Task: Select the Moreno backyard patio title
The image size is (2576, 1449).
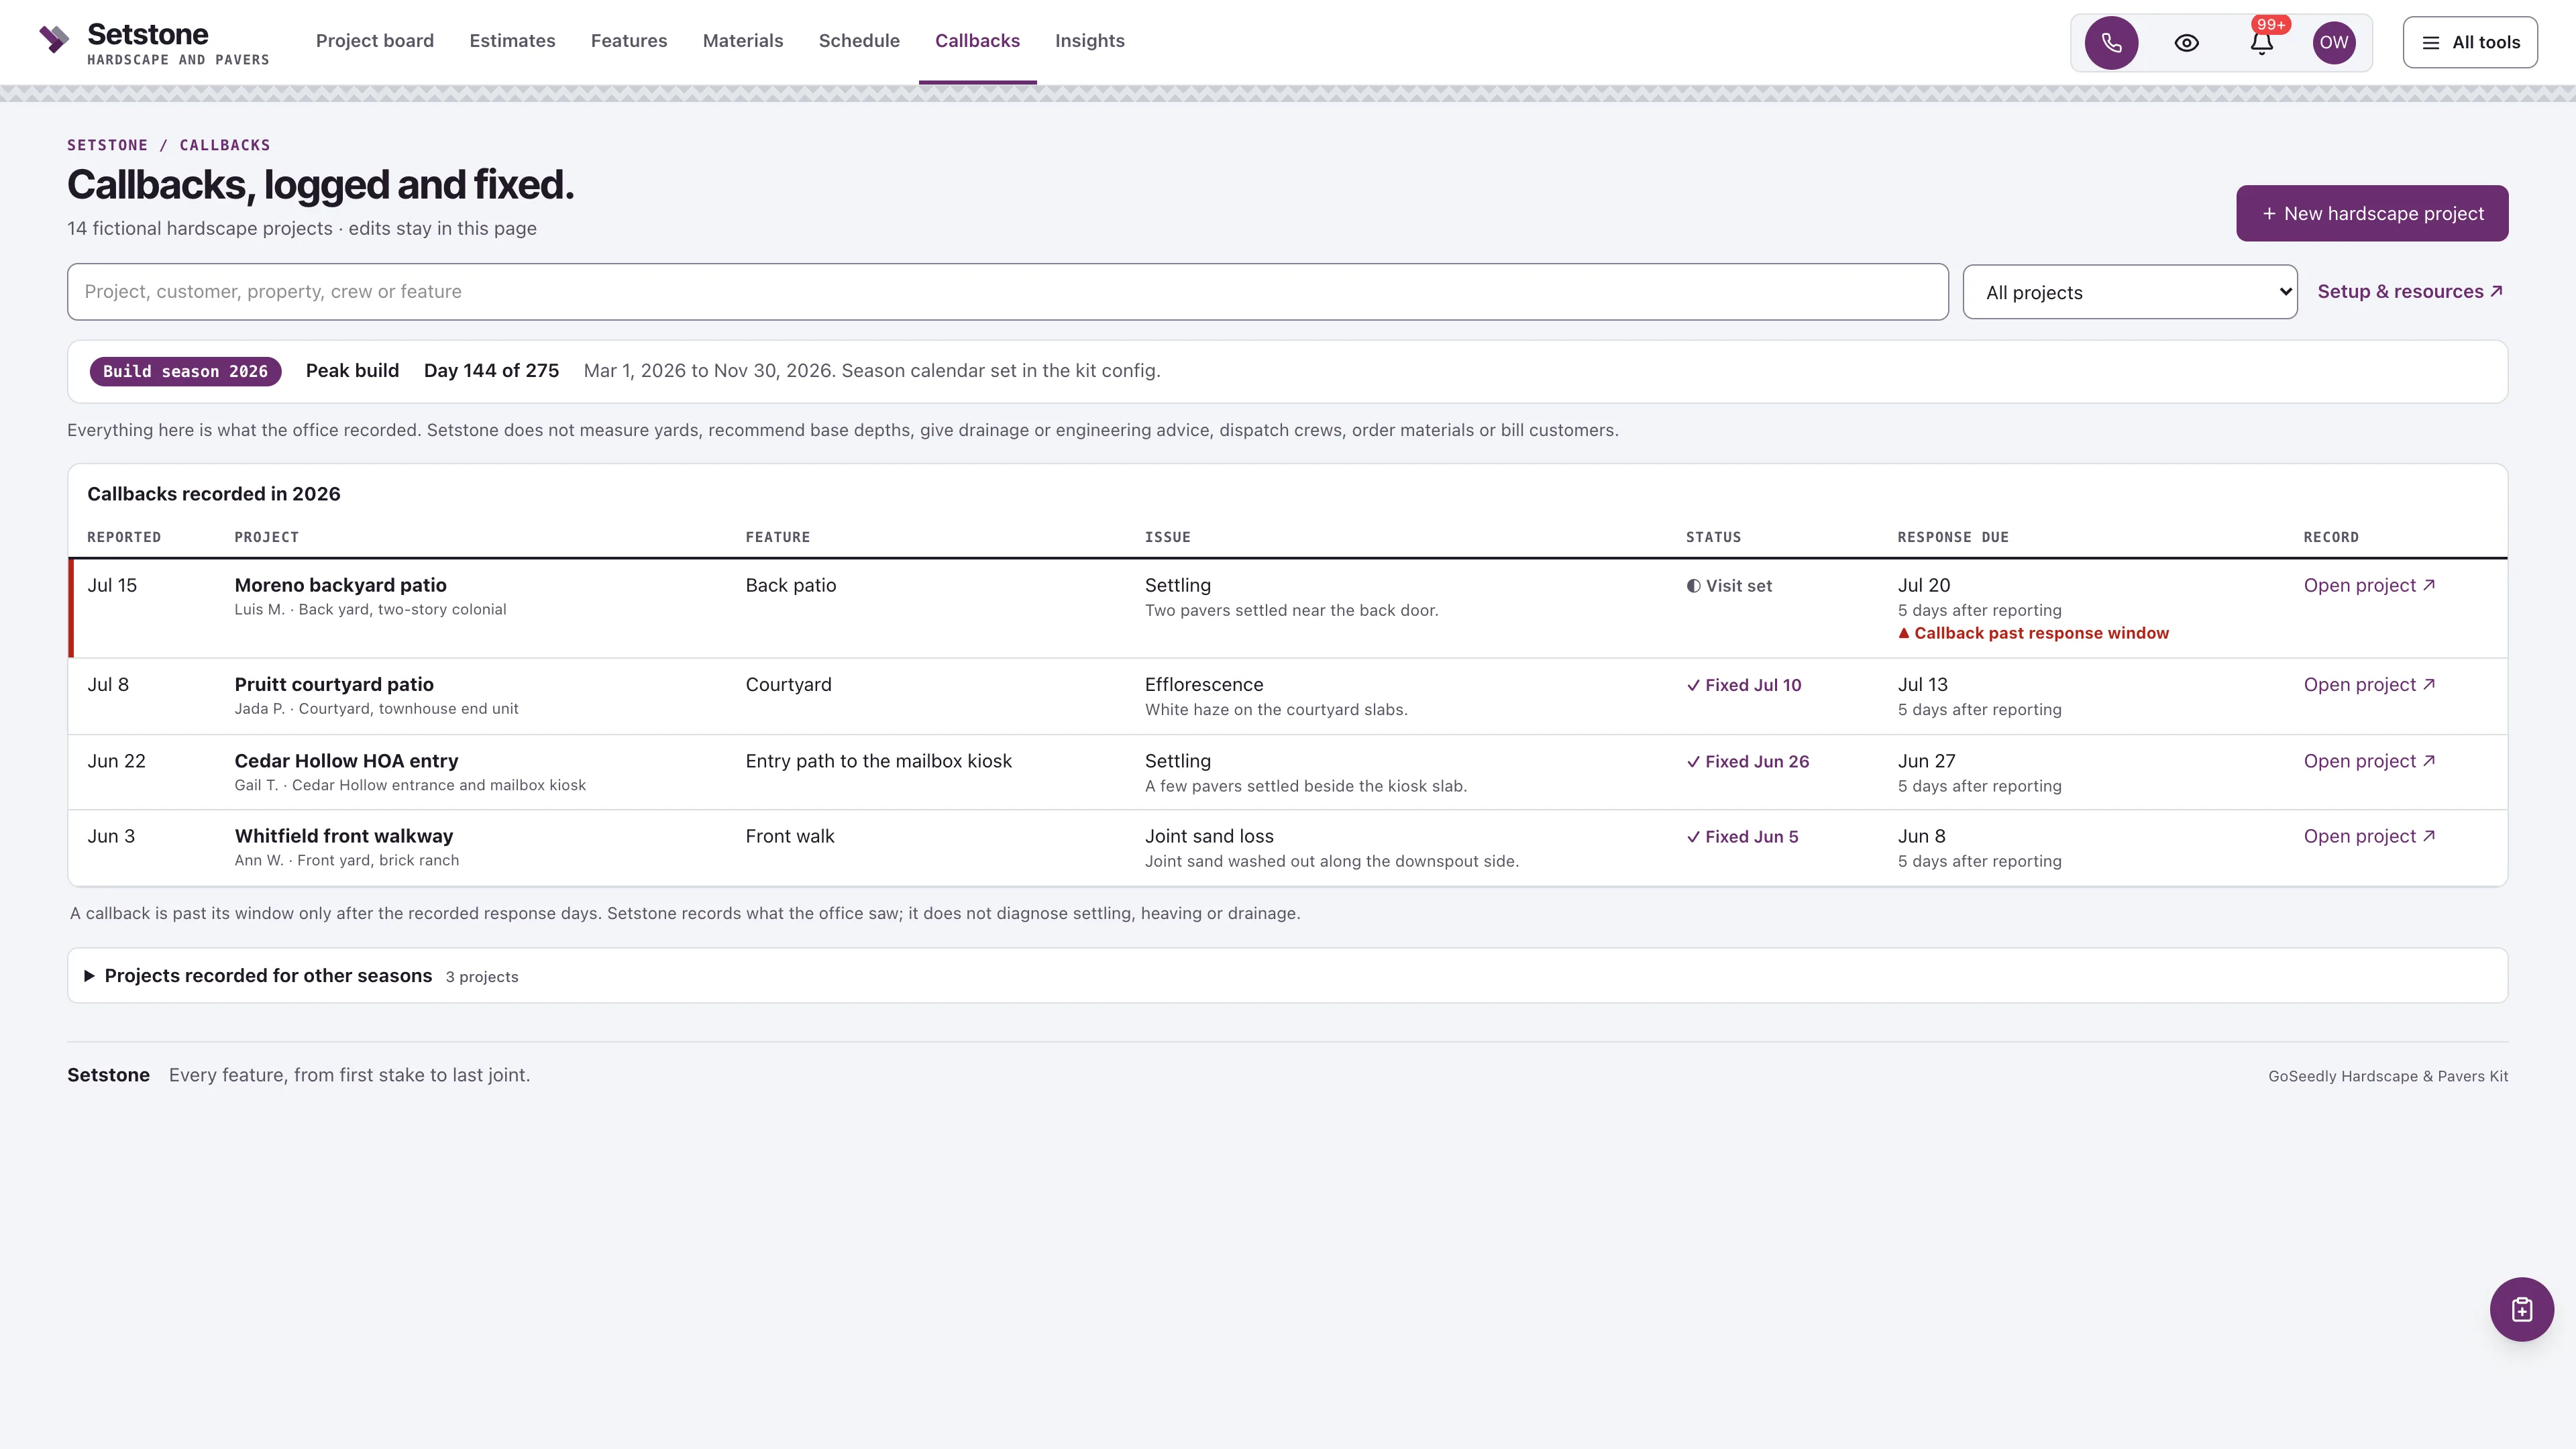Action: pos(340,586)
